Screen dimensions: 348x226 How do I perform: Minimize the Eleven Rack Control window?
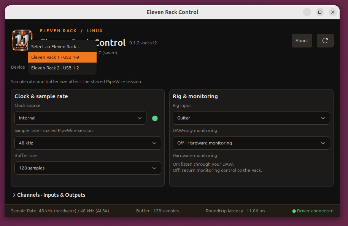pyautogui.click(x=307, y=12)
